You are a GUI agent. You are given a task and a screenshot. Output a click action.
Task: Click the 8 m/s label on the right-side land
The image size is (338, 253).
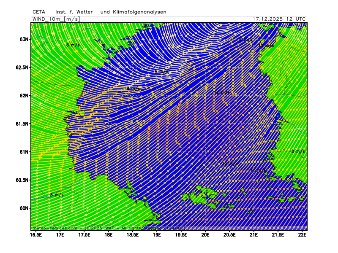(x=298, y=151)
